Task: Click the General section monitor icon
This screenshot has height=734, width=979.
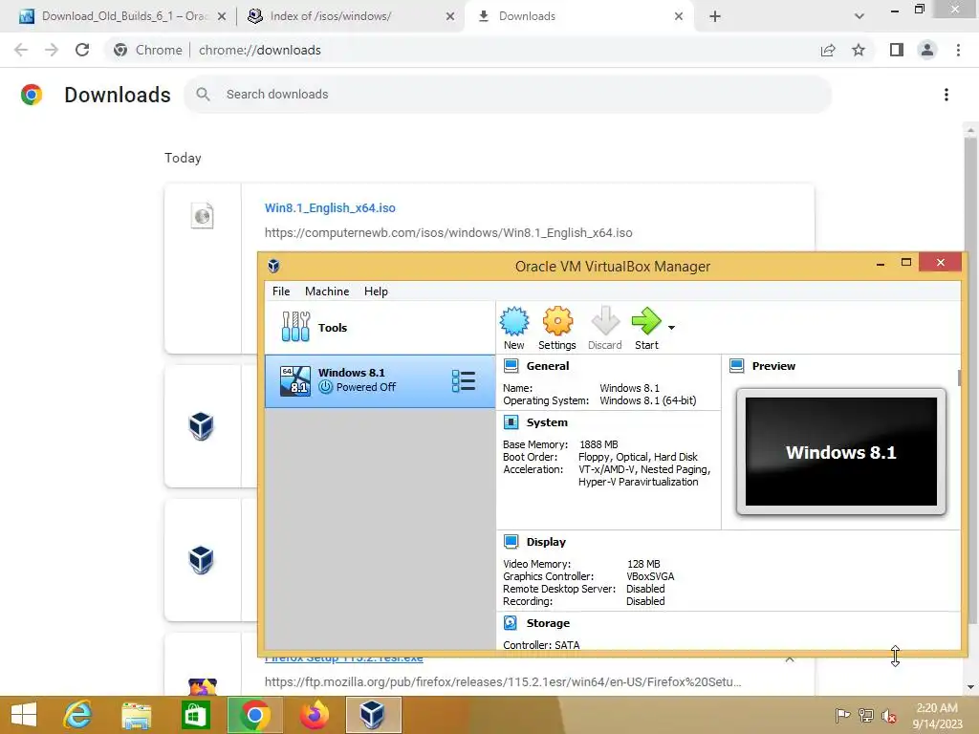Action: [511, 366]
